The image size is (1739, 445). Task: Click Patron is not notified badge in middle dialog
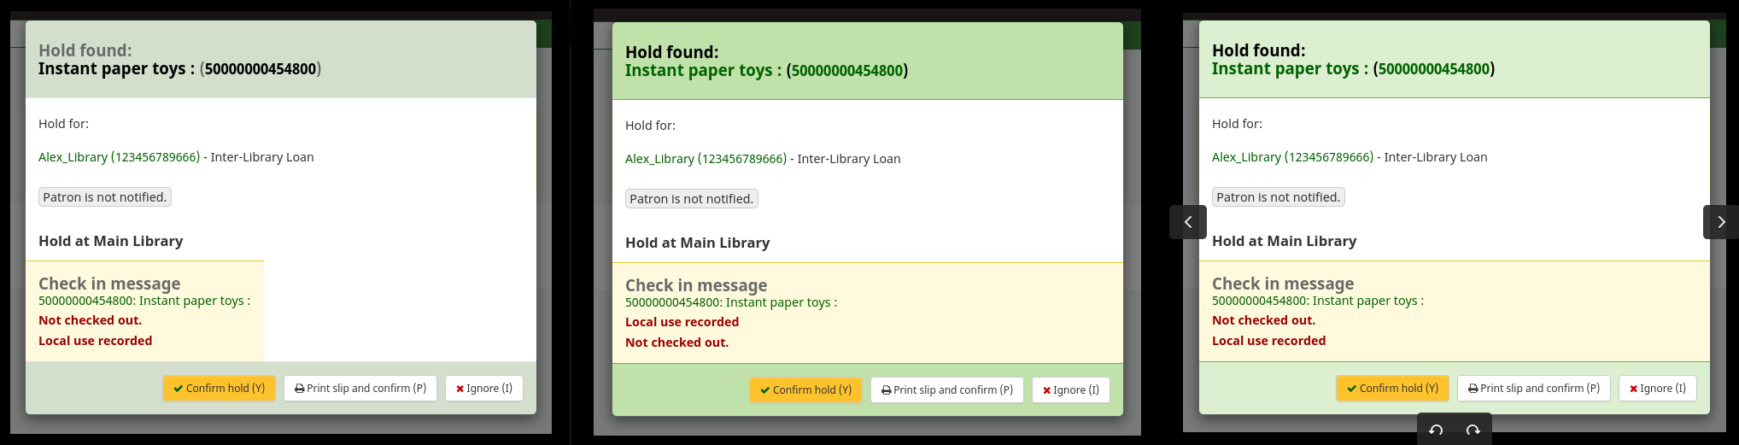pyautogui.click(x=692, y=199)
